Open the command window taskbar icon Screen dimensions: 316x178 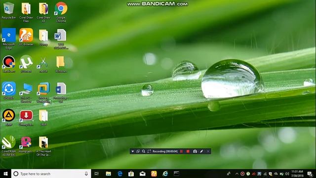pos(177,174)
